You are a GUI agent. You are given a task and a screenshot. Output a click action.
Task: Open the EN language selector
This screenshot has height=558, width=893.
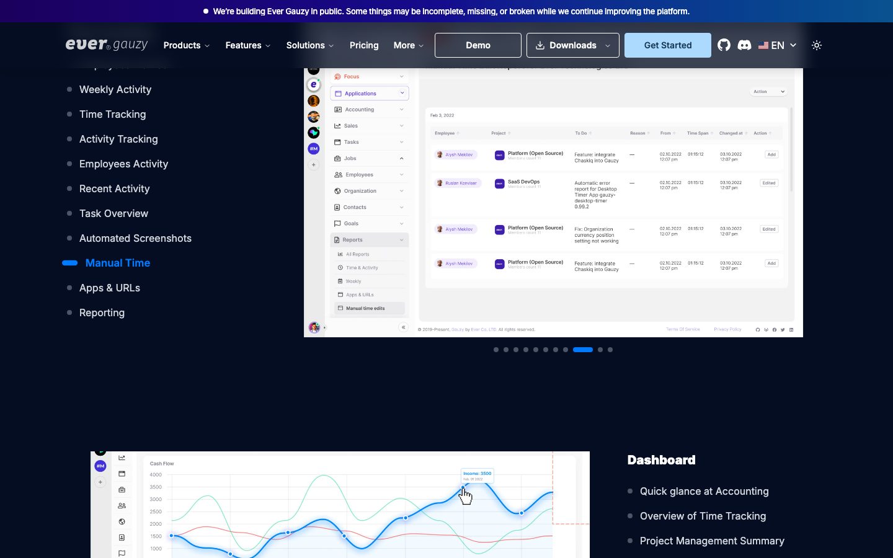coord(778,45)
